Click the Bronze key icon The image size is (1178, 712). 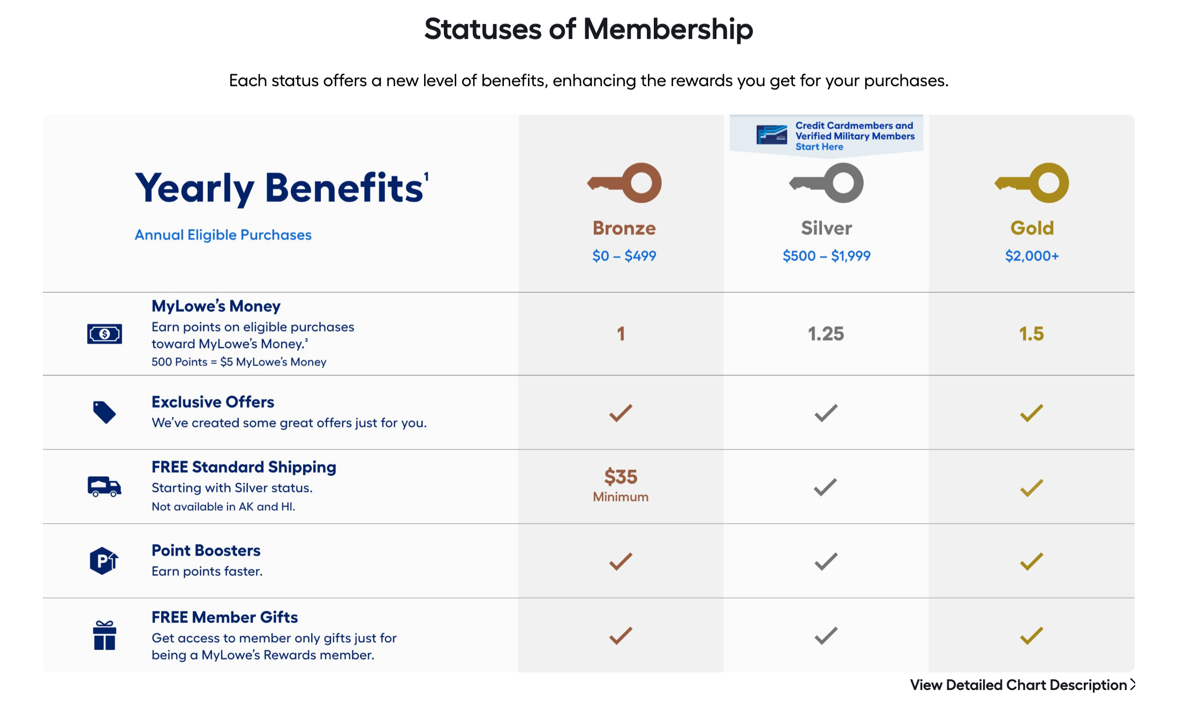pos(624,183)
